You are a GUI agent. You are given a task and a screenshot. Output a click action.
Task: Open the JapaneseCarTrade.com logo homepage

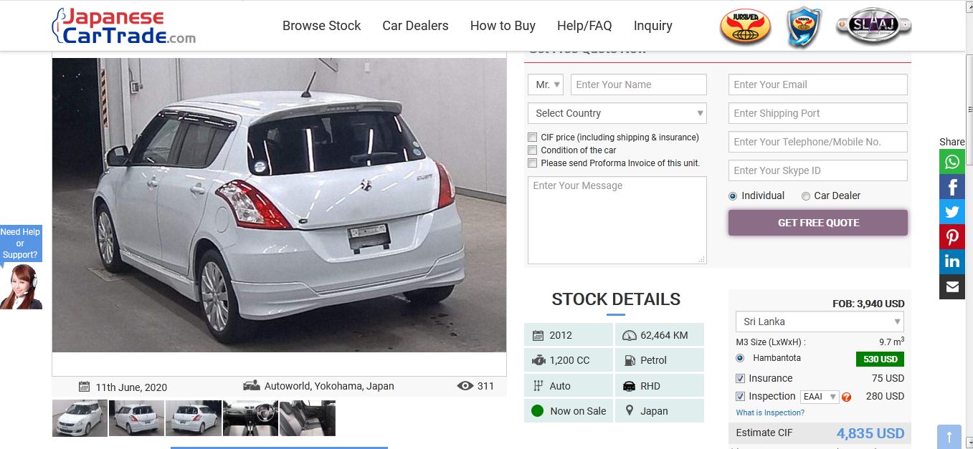(124, 26)
